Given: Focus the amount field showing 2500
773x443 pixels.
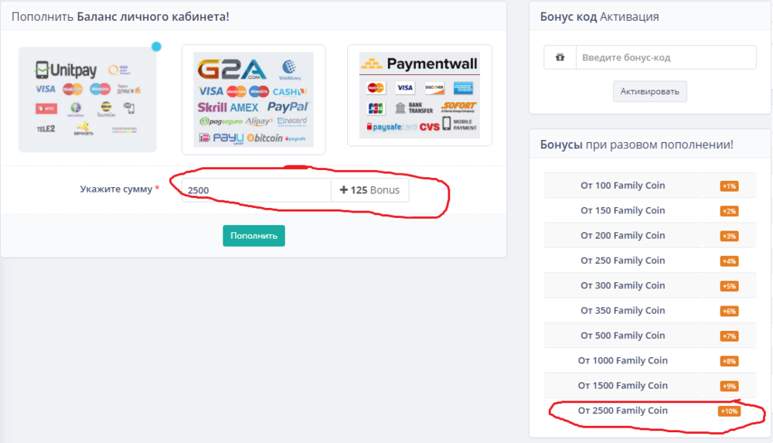Looking at the screenshot, I should point(257,190).
